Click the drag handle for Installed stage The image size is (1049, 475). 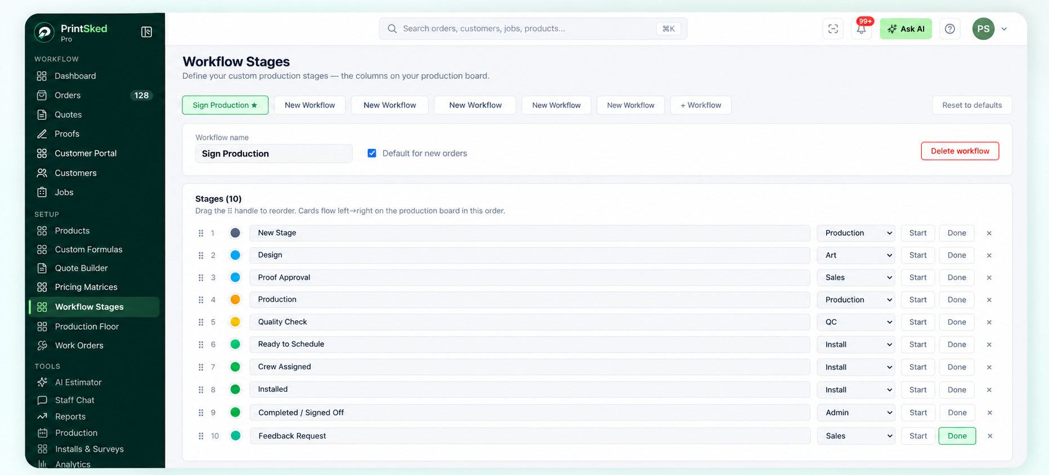pyautogui.click(x=201, y=389)
